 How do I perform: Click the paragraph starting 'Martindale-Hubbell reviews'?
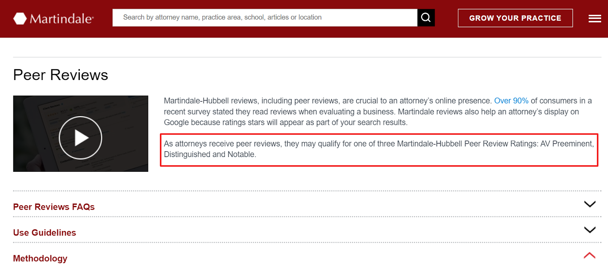pyautogui.click(x=378, y=112)
